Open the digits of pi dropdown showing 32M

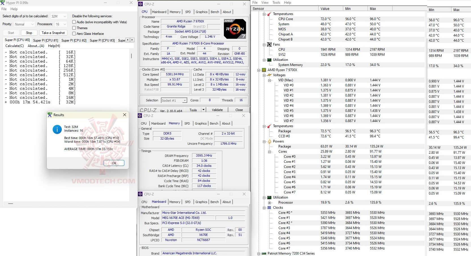tap(59, 16)
